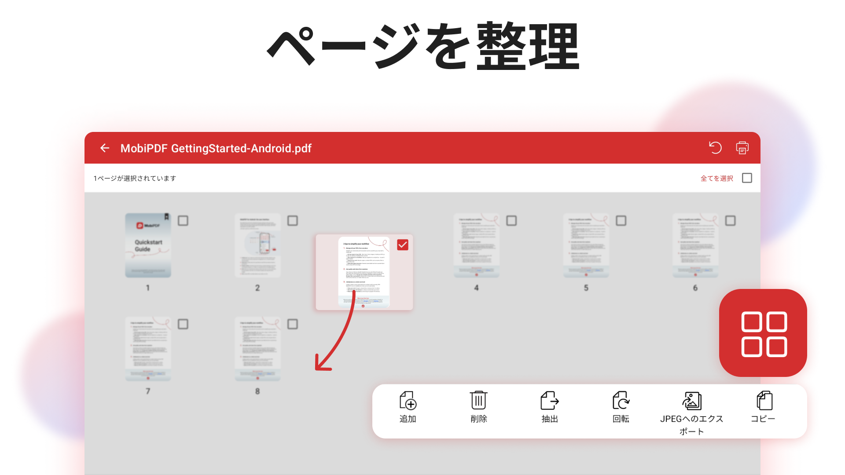The height and width of the screenshot is (475, 845).
Task: Check the box for page 5
Action: click(x=621, y=221)
